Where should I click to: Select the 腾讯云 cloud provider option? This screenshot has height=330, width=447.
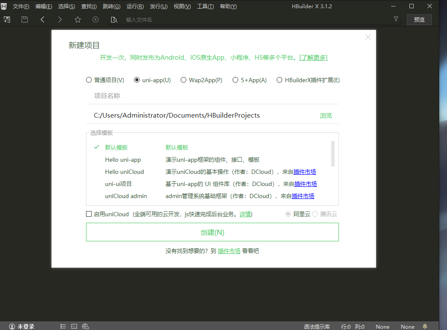point(315,214)
